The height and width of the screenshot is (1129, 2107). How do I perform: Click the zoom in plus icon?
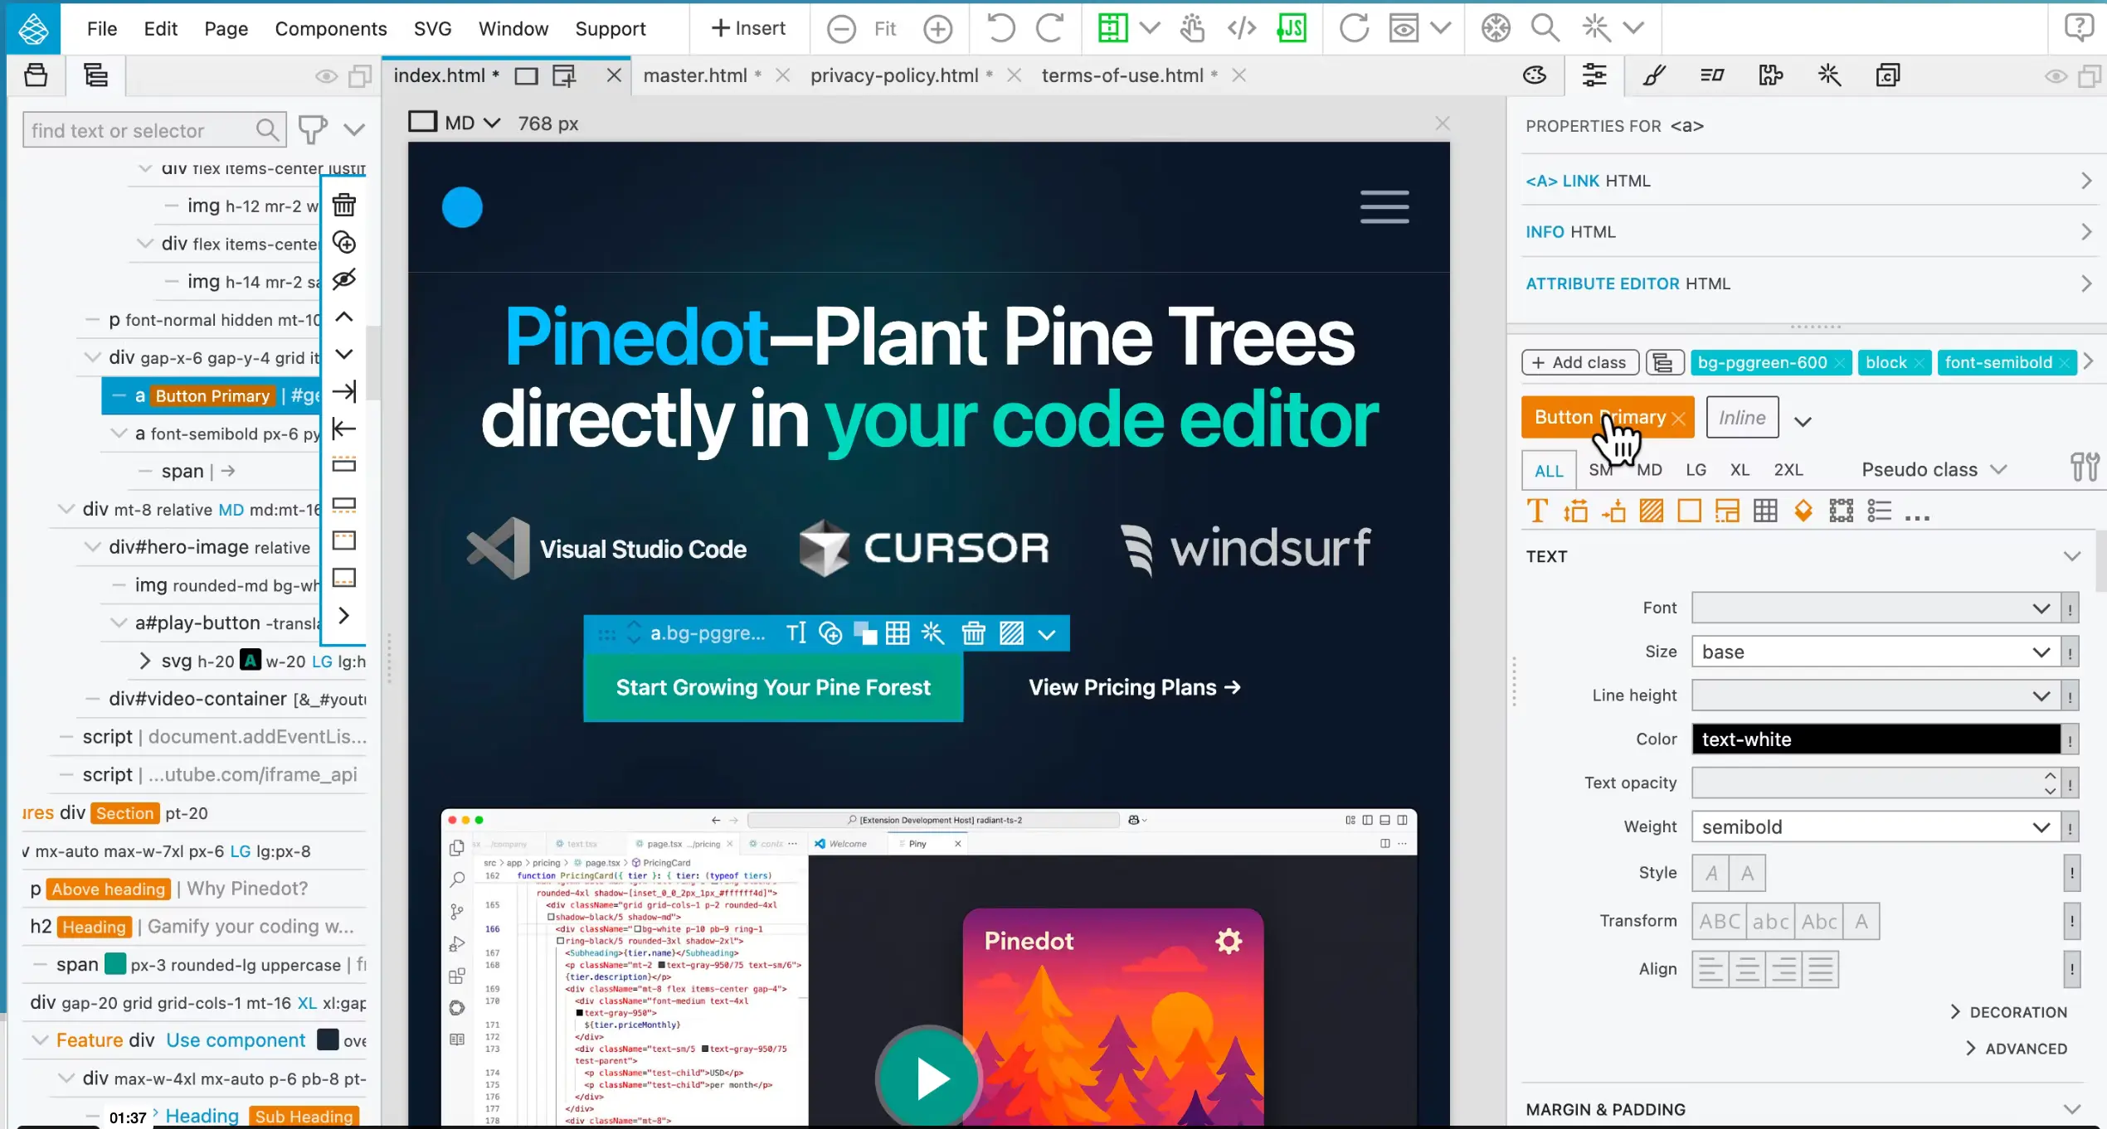[x=937, y=29]
